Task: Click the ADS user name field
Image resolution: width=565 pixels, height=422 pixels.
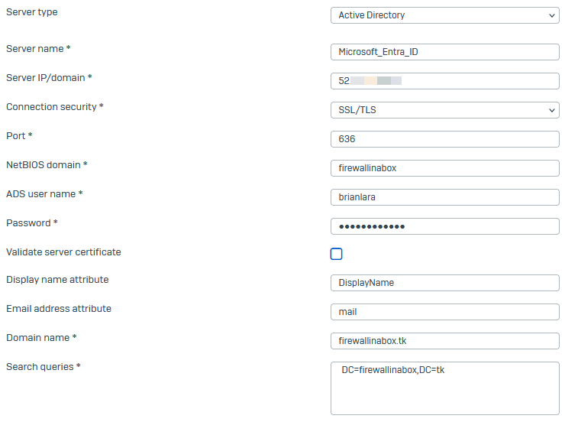Action: pos(444,197)
